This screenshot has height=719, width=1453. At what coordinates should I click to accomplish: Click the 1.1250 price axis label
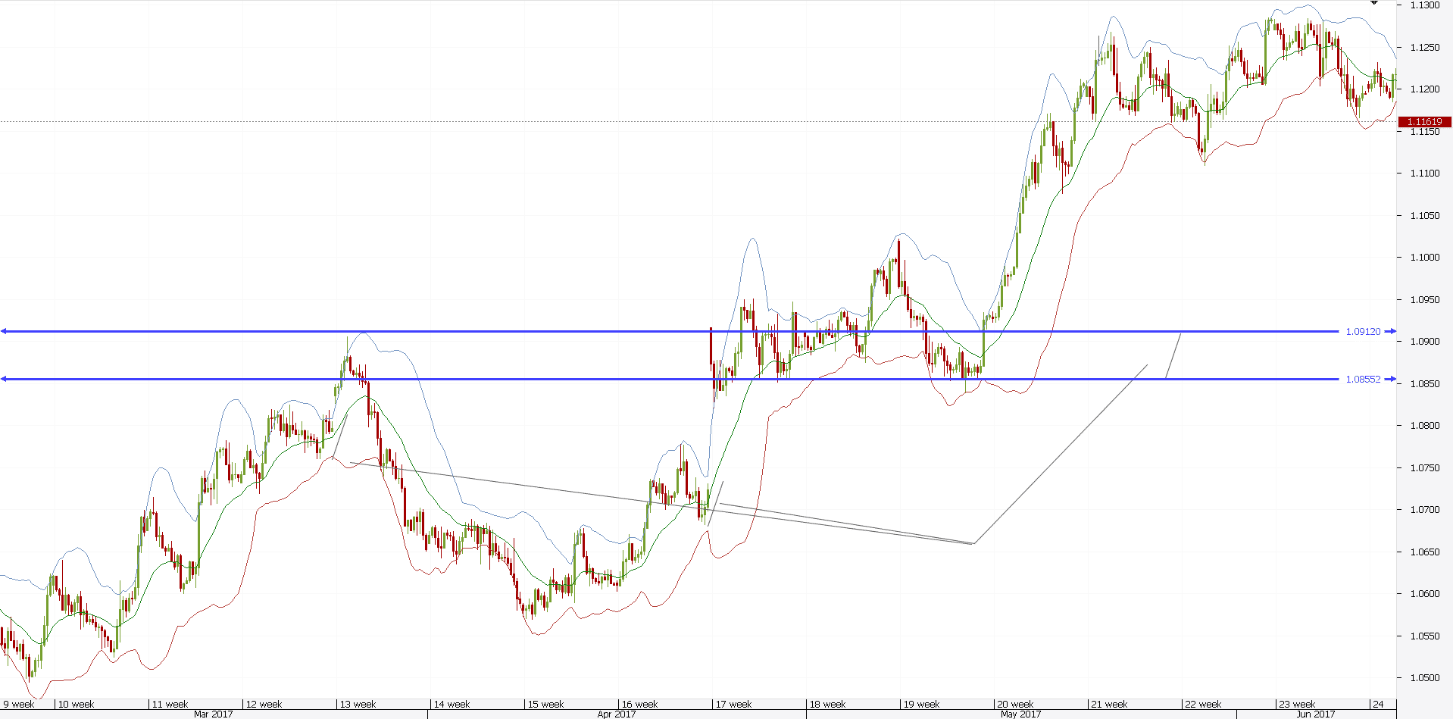coord(1424,48)
